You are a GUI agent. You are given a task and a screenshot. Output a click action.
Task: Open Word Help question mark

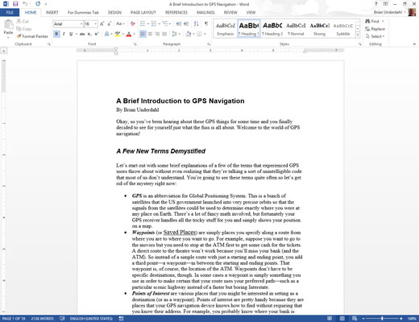click(376, 4)
